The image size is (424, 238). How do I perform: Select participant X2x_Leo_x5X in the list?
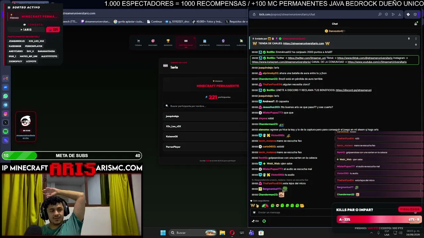pos(206,126)
